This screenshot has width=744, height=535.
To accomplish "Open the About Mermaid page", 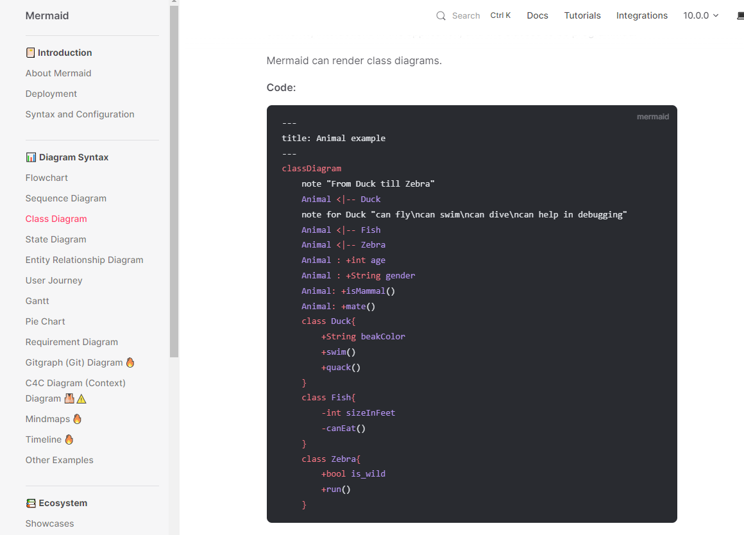I will tap(58, 73).
